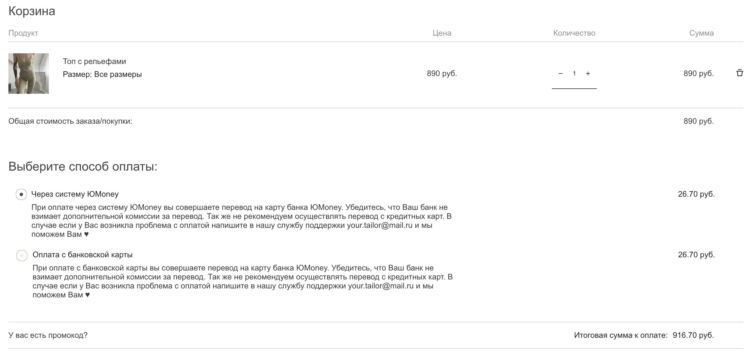Open the product thumbnail image
The height and width of the screenshot is (358, 753).
[x=29, y=73]
